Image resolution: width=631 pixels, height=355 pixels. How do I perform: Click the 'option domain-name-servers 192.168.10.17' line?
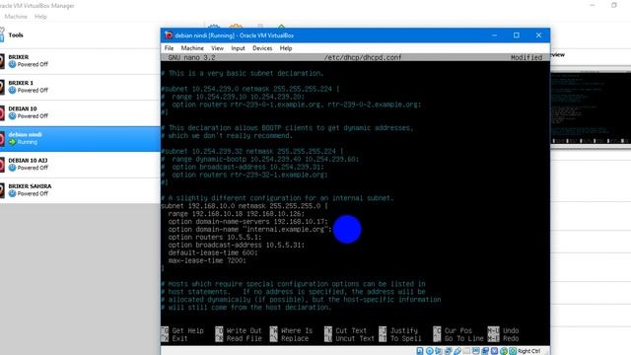[247, 221]
